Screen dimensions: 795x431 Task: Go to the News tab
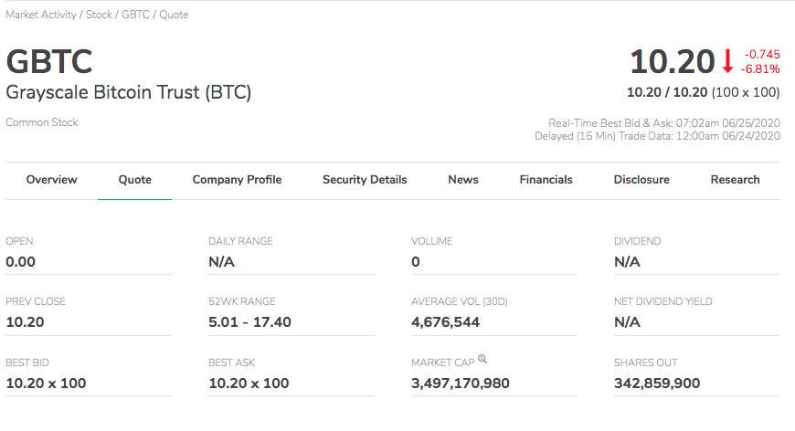[463, 180]
